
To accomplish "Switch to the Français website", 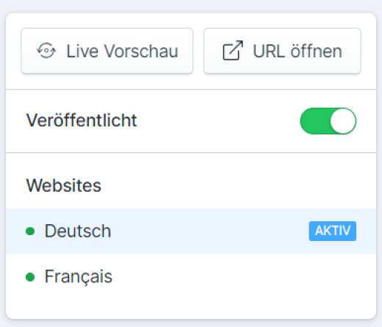I will (x=191, y=277).
